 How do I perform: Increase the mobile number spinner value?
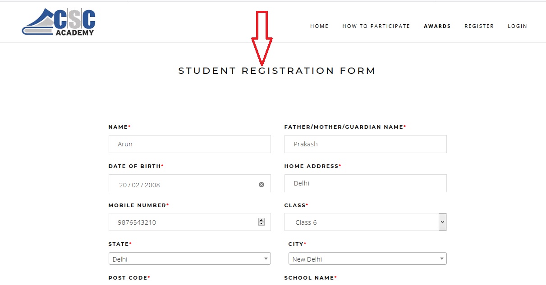[x=262, y=220]
